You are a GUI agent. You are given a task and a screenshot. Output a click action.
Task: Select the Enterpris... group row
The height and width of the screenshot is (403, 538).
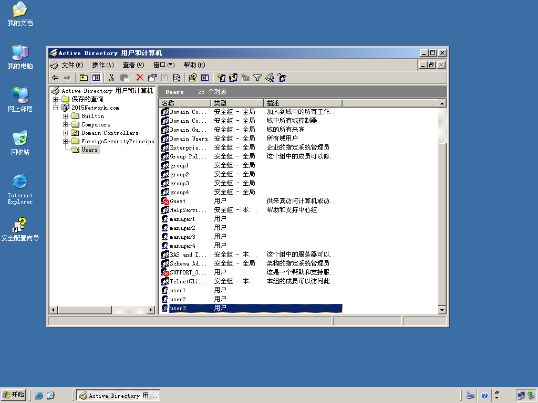point(251,147)
